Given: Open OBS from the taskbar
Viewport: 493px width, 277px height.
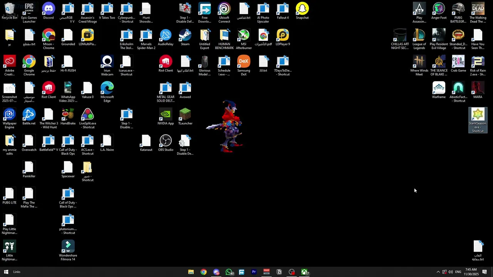Looking at the screenshot, I should 292,272.
